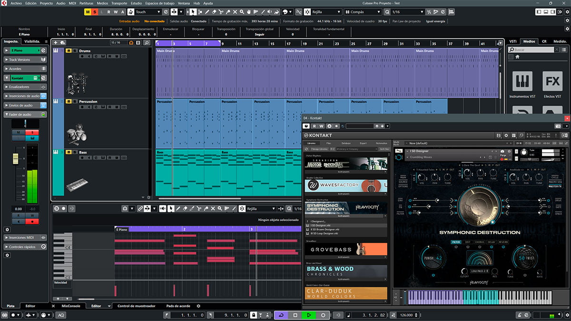Click the Add Track plus icon in track list
This screenshot has height=321, width=571.
(56, 42)
